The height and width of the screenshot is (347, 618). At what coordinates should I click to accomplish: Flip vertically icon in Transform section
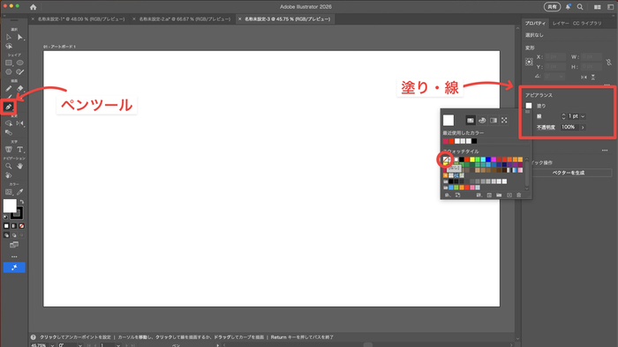593,77
